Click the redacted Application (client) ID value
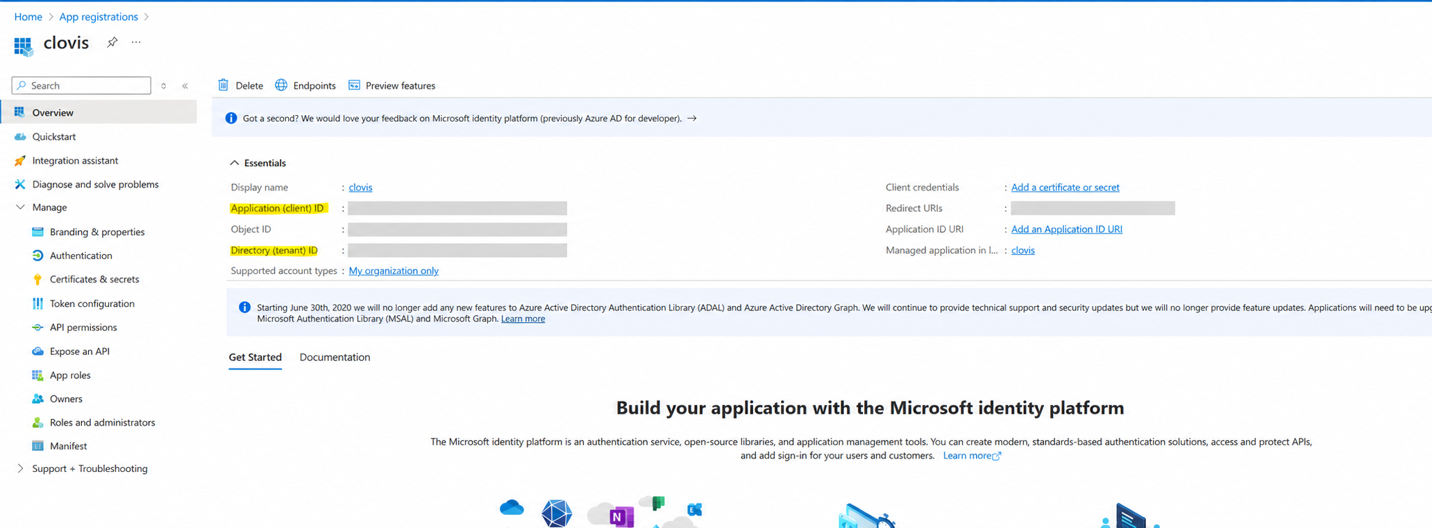Image resolution: width=1432 pixels, height=528 pixels. (x=457, y=208)
